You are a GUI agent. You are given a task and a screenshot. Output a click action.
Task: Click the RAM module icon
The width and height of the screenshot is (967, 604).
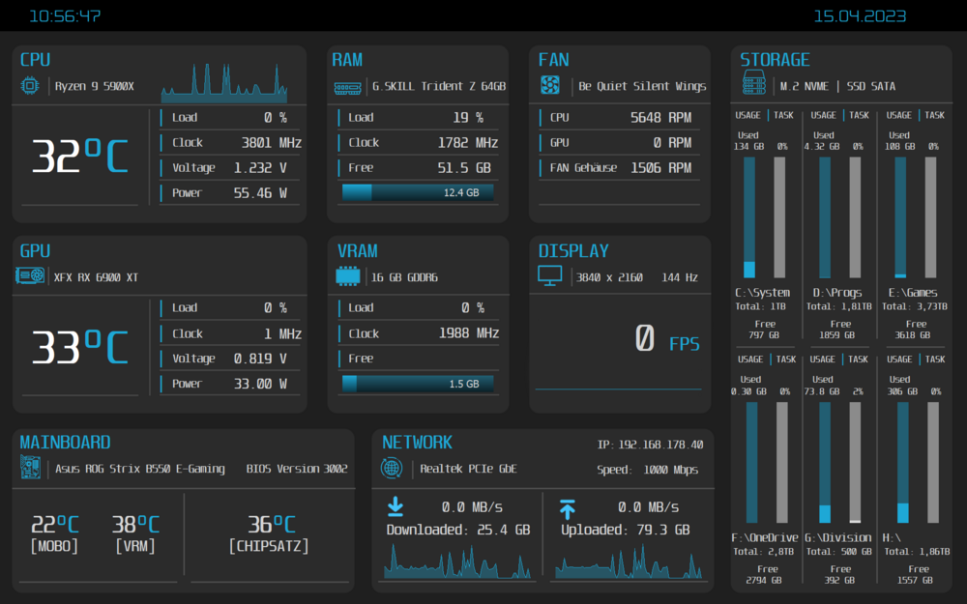click(x=347, y=87)
